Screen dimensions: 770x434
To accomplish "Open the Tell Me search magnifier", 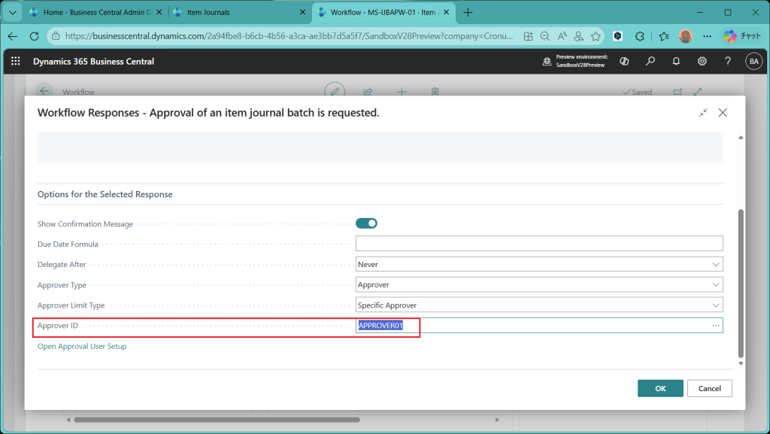I will tap(650, 62).
